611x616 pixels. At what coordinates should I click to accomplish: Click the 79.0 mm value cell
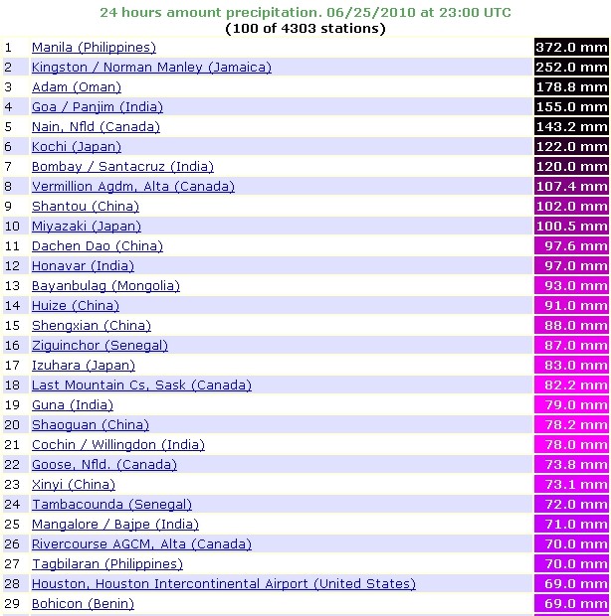571,405
